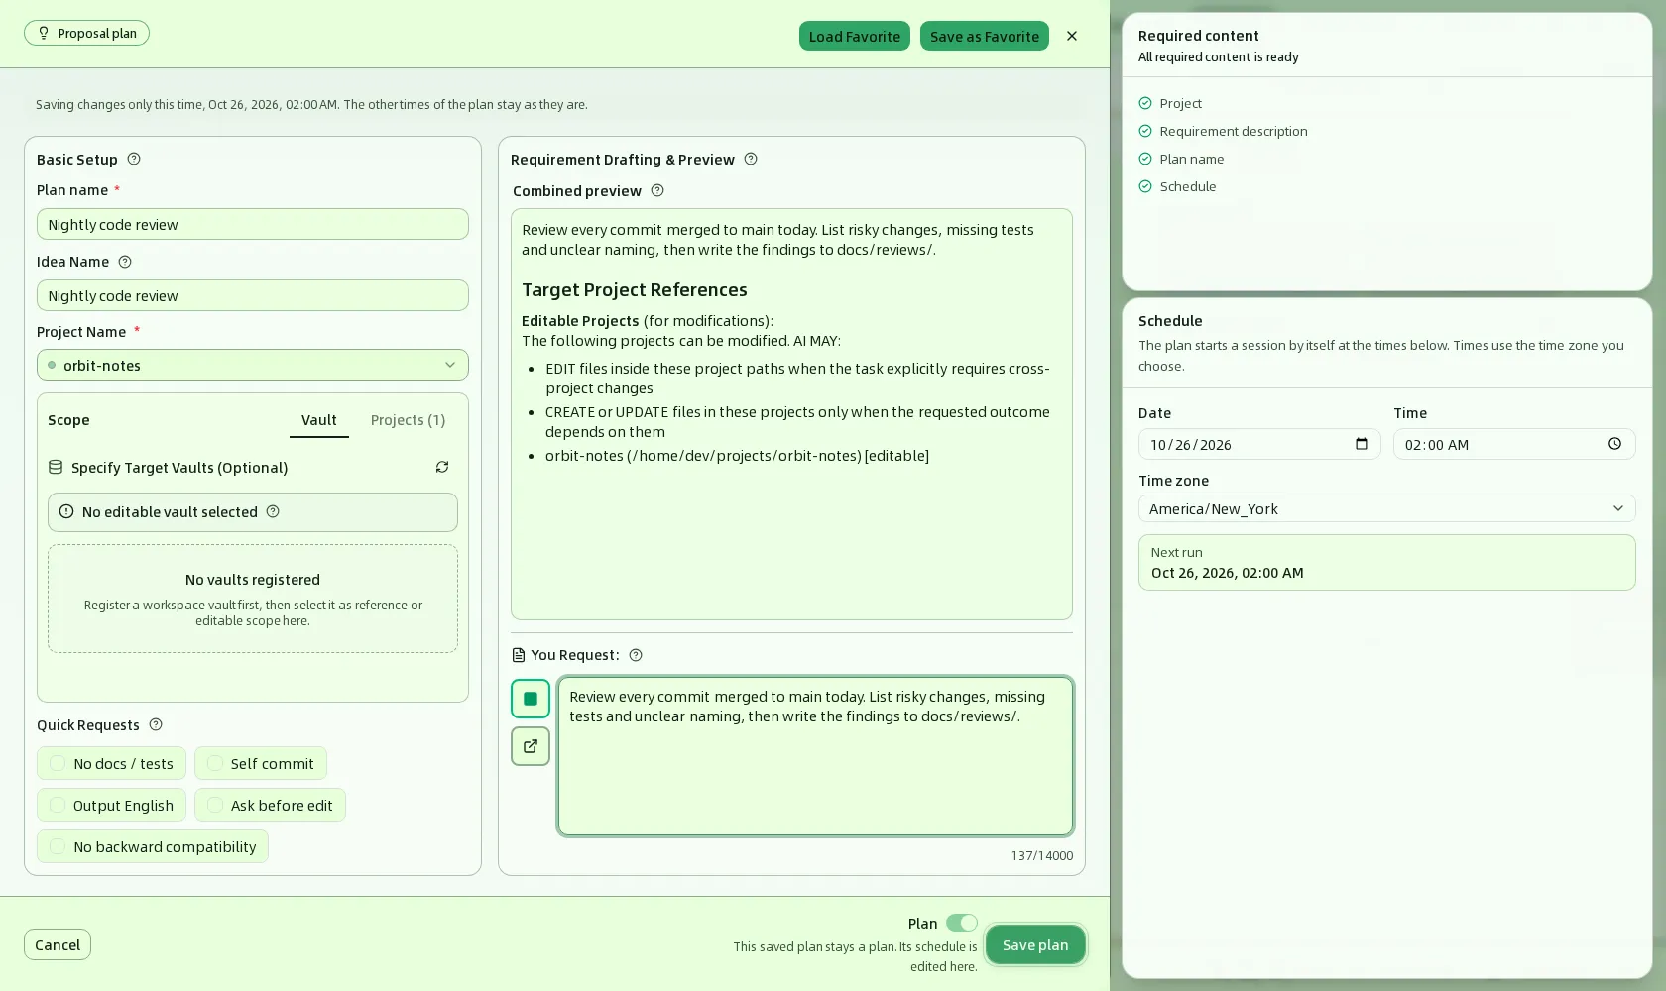Image resolution: width=1666 pixels, height=991 pixels.
Task: Click the Schedule item in Required content
Action: tap(1177, 186)
